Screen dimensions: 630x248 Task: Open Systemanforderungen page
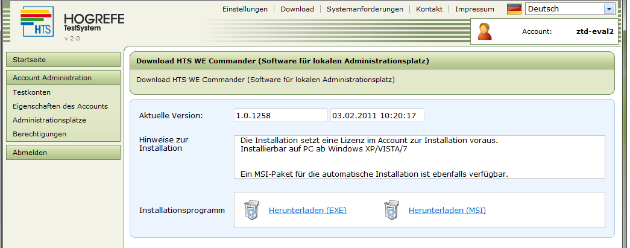365,9
